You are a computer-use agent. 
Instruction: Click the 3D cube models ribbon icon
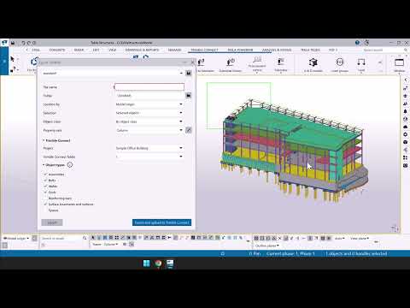pyautogui.click(x=313, y=62)
